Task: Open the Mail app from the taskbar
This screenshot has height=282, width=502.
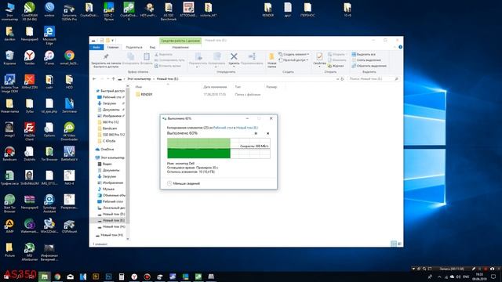Action: 70,277
